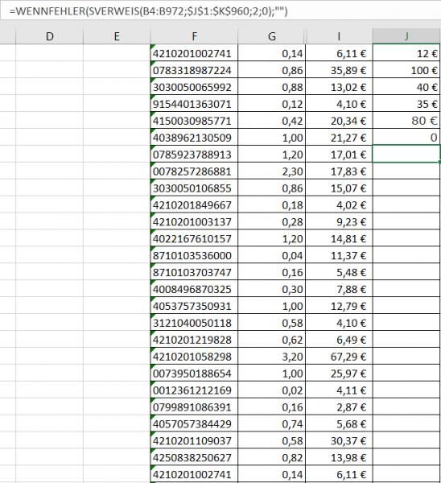Select cell with barcode 4250838250627
This screenshot has height=483, width=441.
(194, 457)
